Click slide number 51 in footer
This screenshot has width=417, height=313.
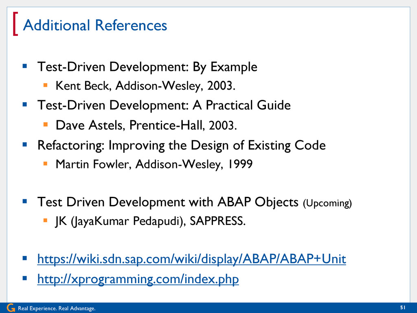[403, 308]
